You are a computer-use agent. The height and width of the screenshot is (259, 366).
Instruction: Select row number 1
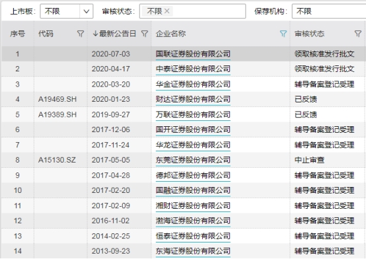click(17, 54)
